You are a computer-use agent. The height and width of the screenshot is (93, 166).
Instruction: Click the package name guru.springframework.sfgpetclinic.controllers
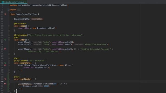coord(43,5)
